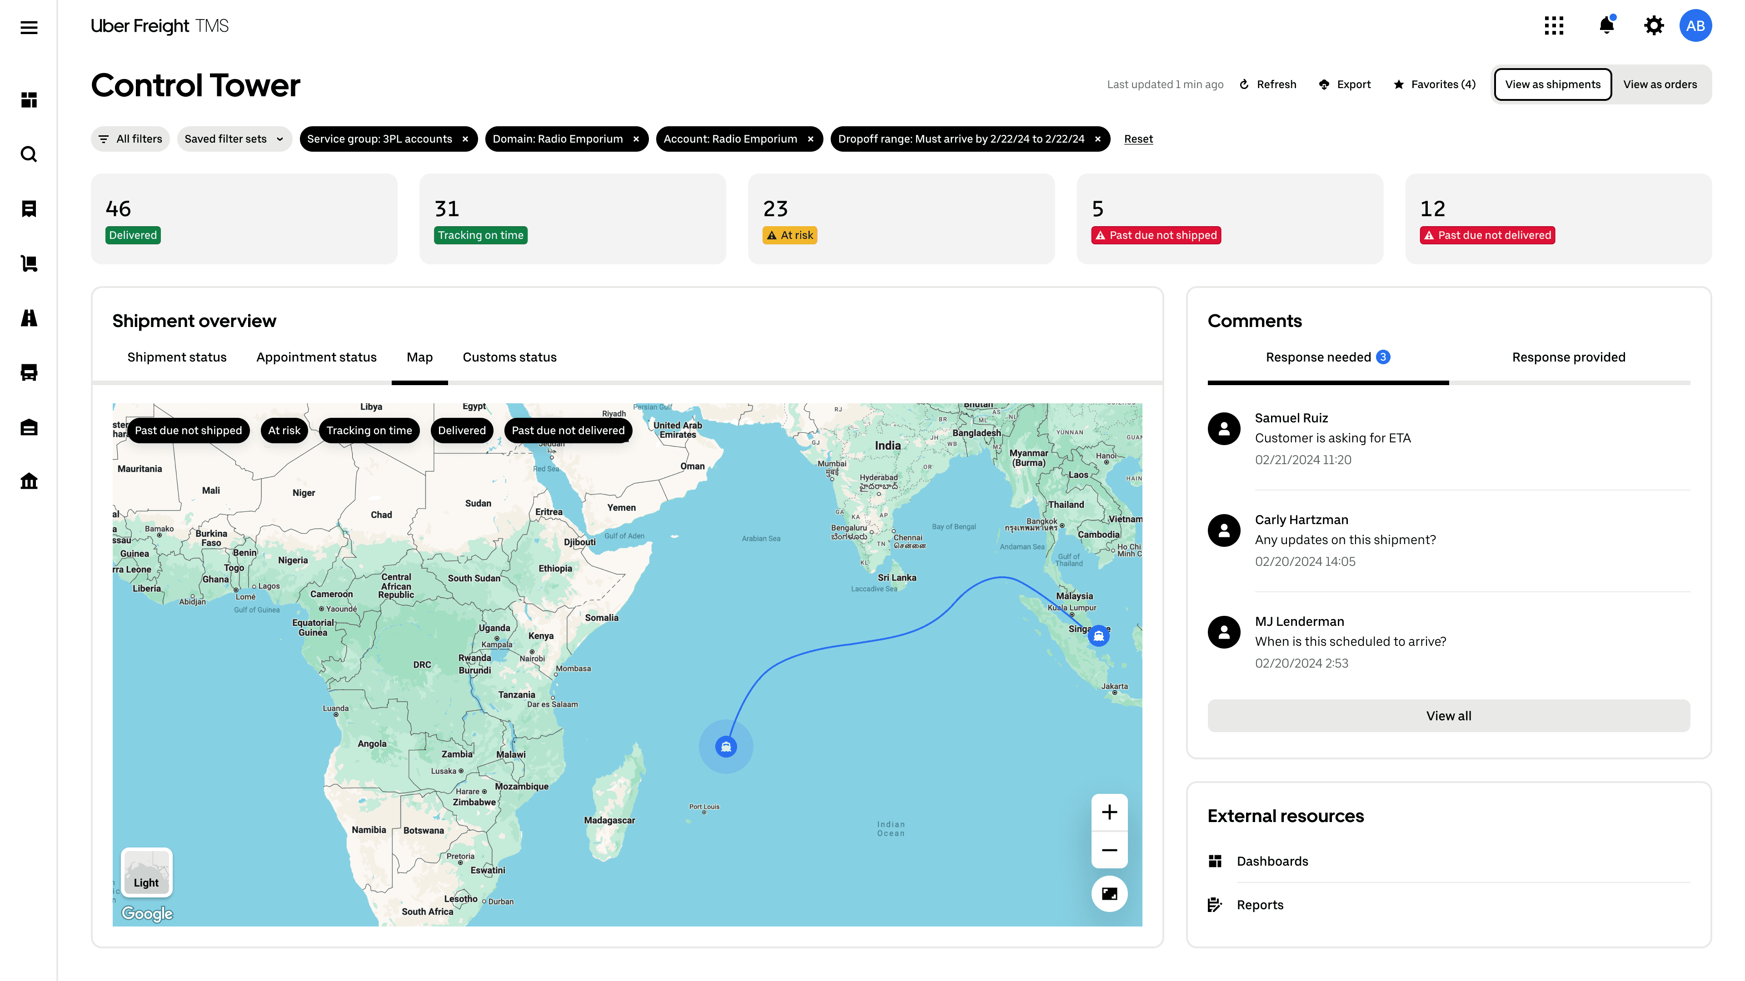
Task: Open the hamburger navigation menu
Action: [x=29, y=27]
